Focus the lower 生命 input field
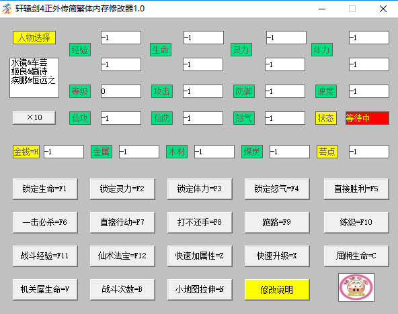This screenshot has height=314, width=398. click(x=203, y=64)
